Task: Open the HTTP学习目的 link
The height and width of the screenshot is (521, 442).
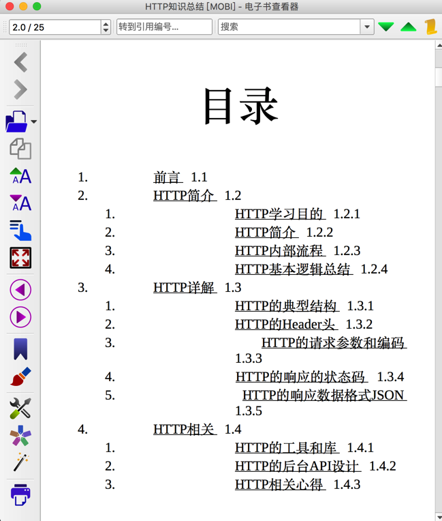Action: click(x=280, y=213)
